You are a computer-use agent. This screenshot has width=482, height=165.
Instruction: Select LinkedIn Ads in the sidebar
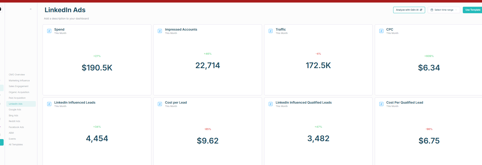(x=21, y=104)
